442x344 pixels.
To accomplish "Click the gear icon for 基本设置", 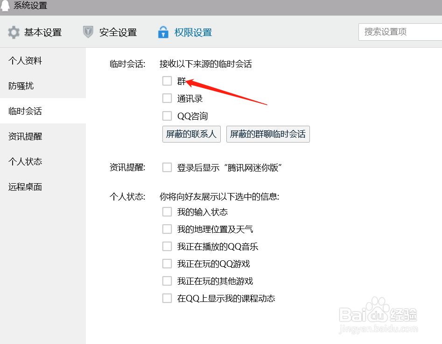I will pyautogui.click(x=14, y=32).
